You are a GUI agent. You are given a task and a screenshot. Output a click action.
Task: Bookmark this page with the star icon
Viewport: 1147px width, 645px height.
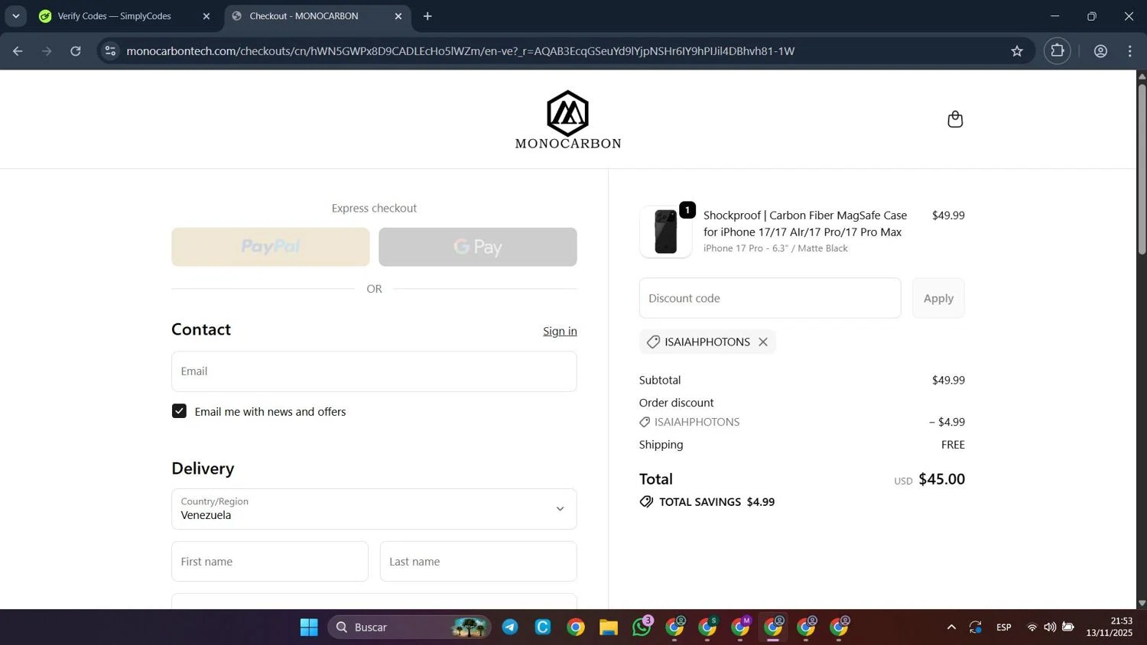point(1016,51)
